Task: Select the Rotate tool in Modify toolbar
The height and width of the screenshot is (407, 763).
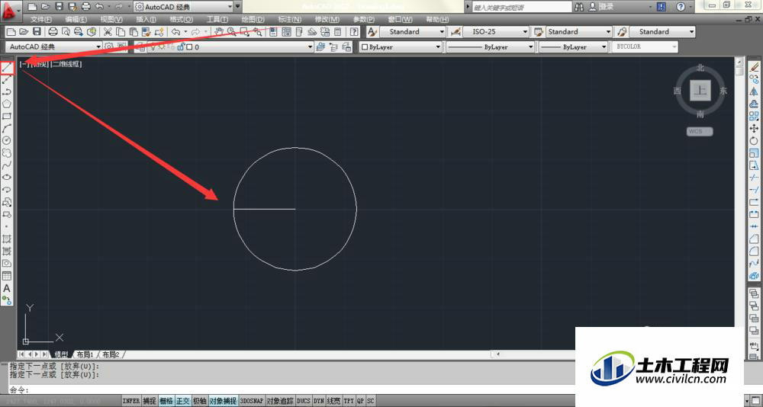Action: (754, 140)
